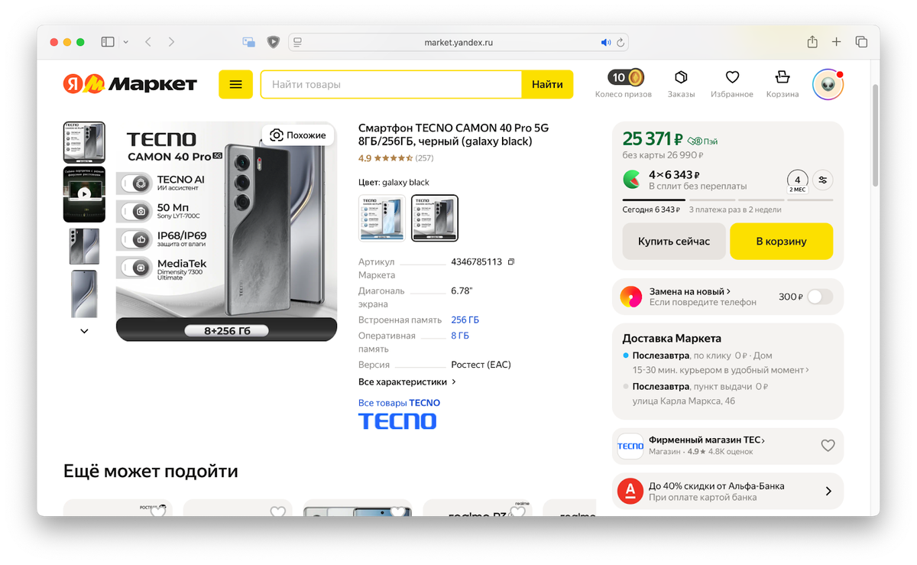This screenshot has width=917, height=565.
Task: Enable the Замена на новый toggle
Action: click(820, 297)
